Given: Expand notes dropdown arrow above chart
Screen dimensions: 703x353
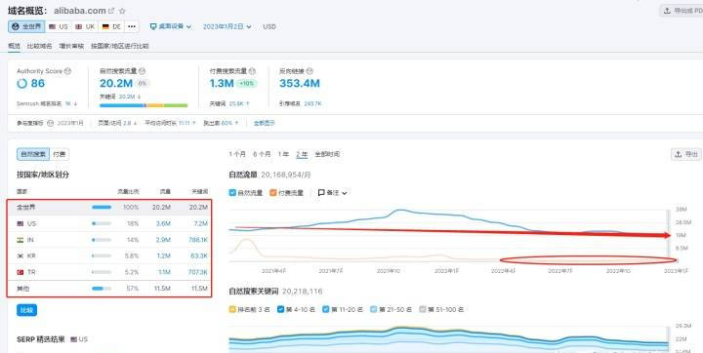Looking at the screenshot, I should (345, 193).
